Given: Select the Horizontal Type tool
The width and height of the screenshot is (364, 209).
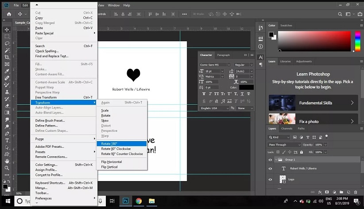Looking at the screenshot, I should tap(7, 140).
